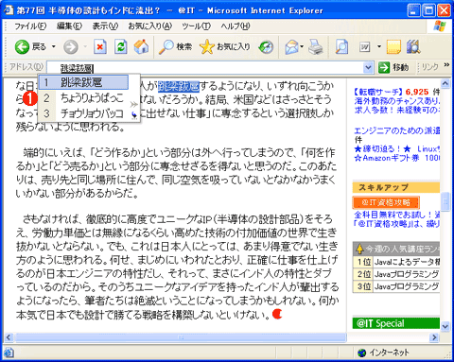Select IME candidate 2 ちょうりょうばっこ
Image resolution: width=454 pixels, height=362 pixels.
pyautogui.click(x=83, y=98)
